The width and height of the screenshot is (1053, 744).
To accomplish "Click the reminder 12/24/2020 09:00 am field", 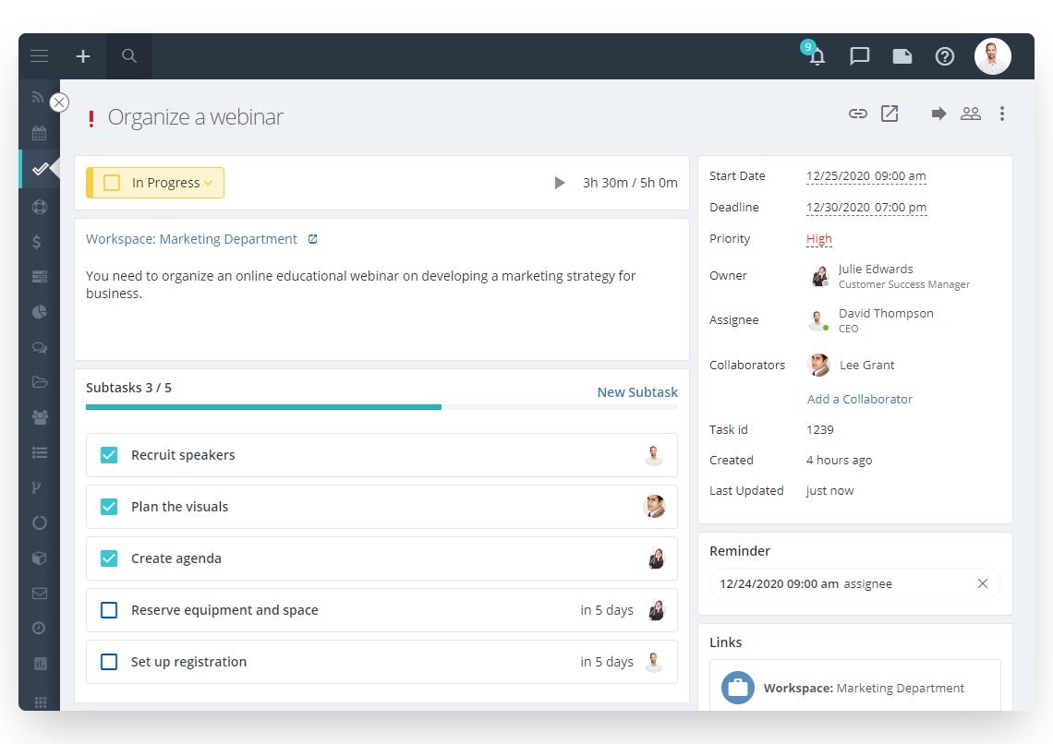I will [855, 583].
